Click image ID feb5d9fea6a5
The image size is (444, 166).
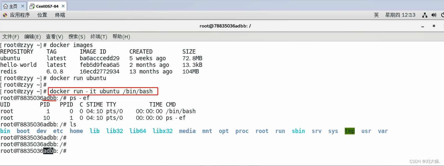[100, 65]
